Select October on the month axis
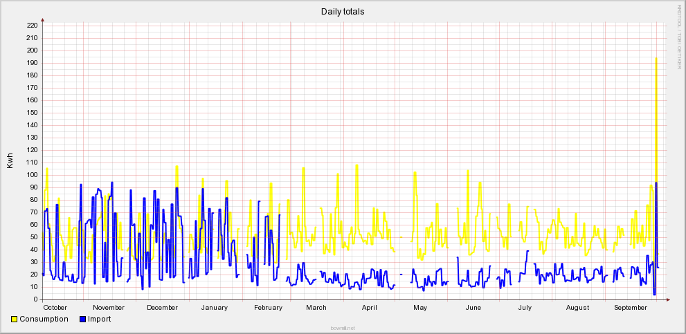686x334 pixels. click(x=55, y=308)
